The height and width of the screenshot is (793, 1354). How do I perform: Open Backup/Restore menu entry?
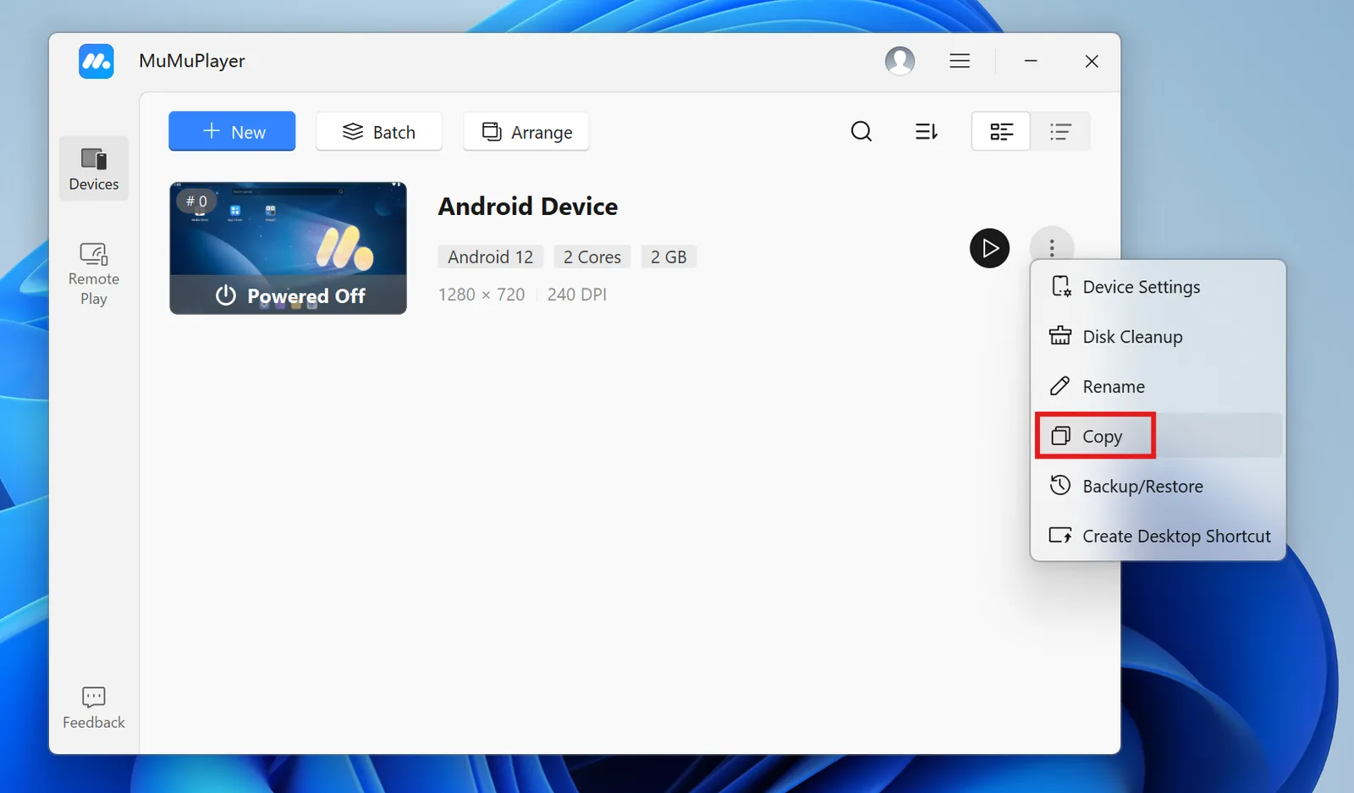[1158, 486]
